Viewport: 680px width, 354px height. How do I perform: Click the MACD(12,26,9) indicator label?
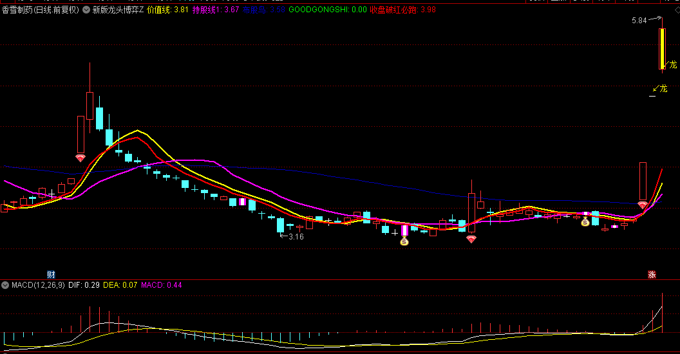coord(38,285)
